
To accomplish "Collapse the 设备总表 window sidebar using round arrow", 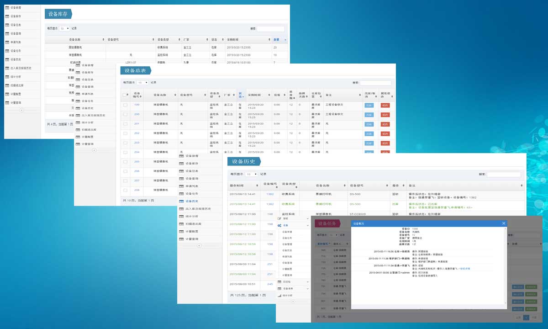I will [x=94, y=150].
